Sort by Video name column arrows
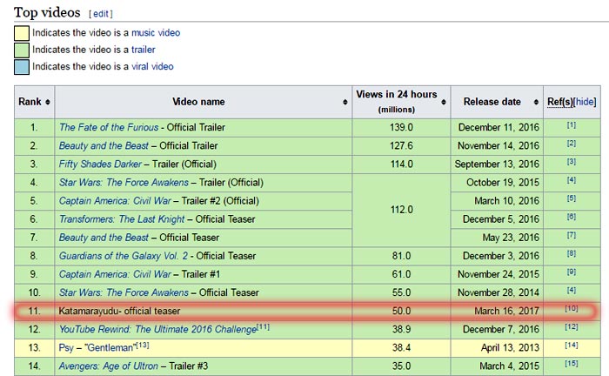The width and height of the screenshot is (609, 376). click(345, 102)
